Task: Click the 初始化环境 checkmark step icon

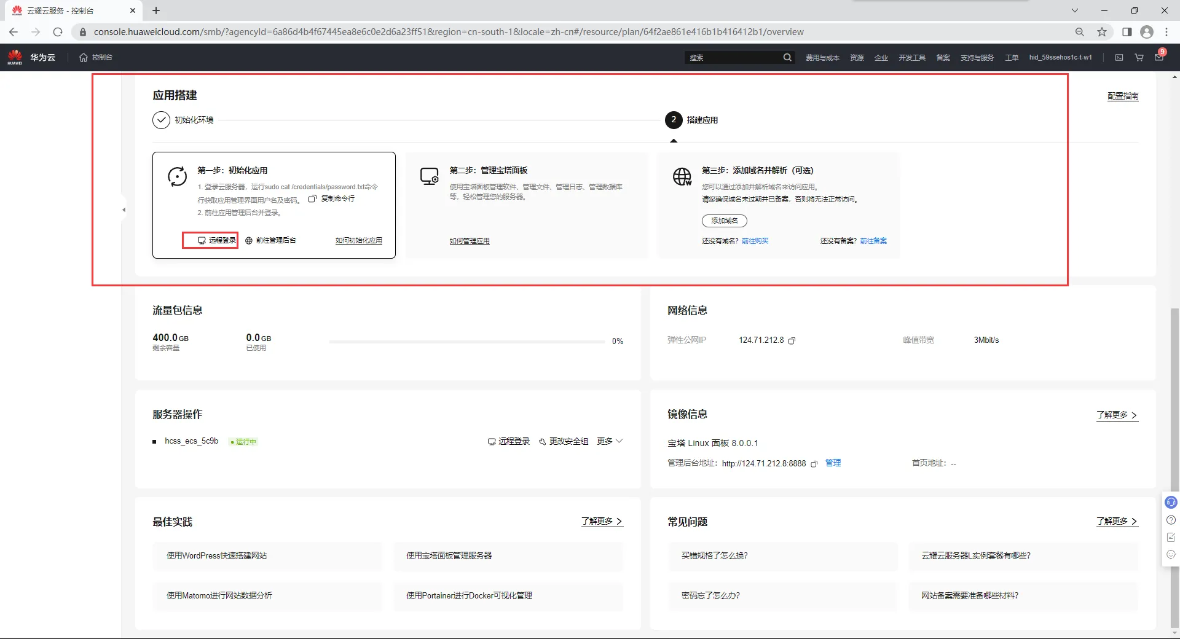Action: [161, 120]
